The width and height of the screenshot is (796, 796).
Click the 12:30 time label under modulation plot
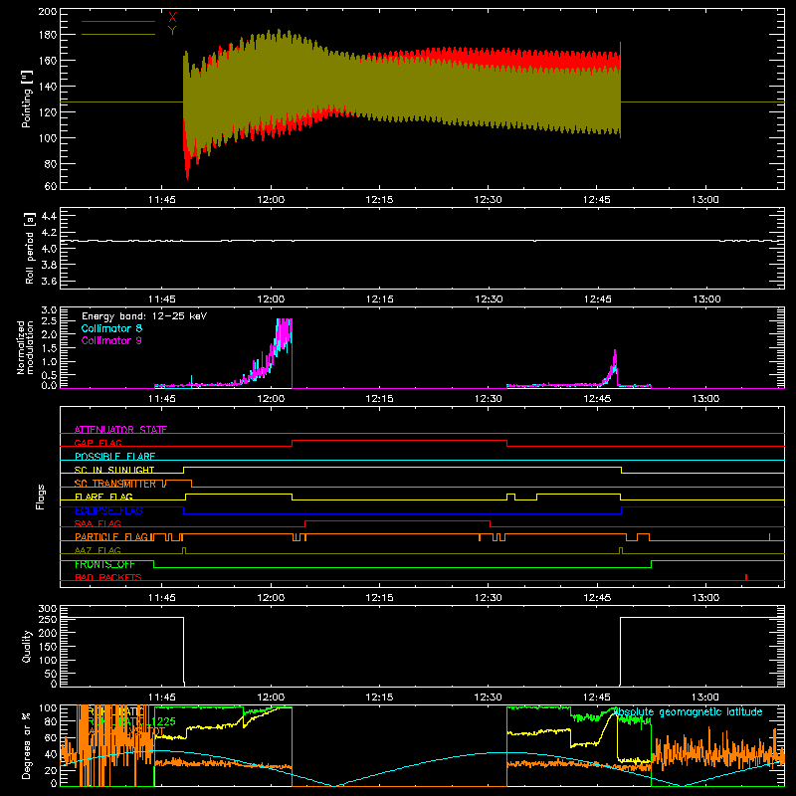pyautogui.click(x=489, y=399)
